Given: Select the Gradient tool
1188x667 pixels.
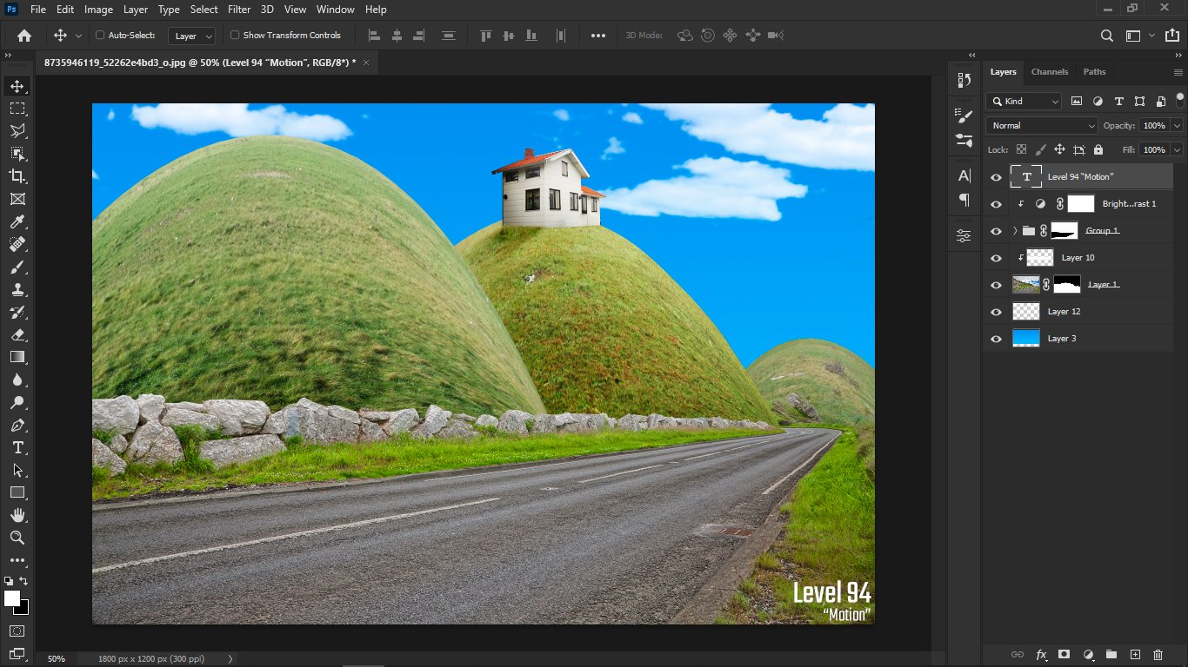Looking at the screenshot, I should coord(17,357).
